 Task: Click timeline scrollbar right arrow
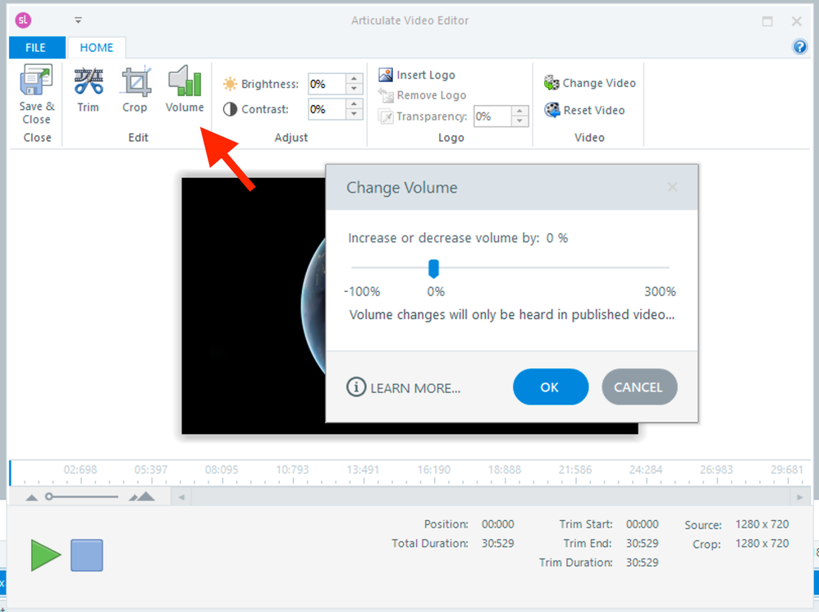point(799,497)
